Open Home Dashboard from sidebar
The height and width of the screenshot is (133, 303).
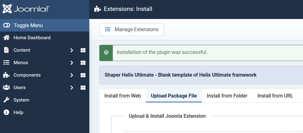coord(32,38)
